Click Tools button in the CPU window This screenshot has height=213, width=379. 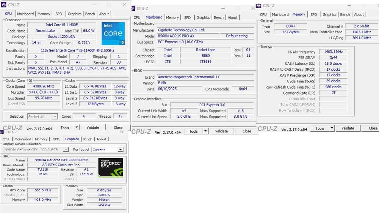point(65,127)
